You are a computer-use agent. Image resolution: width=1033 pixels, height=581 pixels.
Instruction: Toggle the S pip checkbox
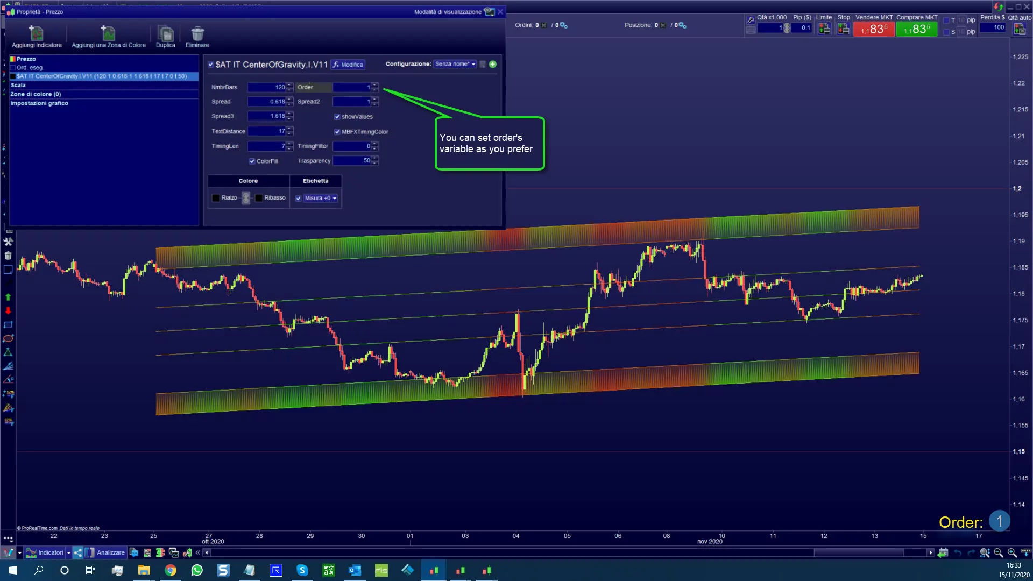pyautogui.click(x=946, y=32)
